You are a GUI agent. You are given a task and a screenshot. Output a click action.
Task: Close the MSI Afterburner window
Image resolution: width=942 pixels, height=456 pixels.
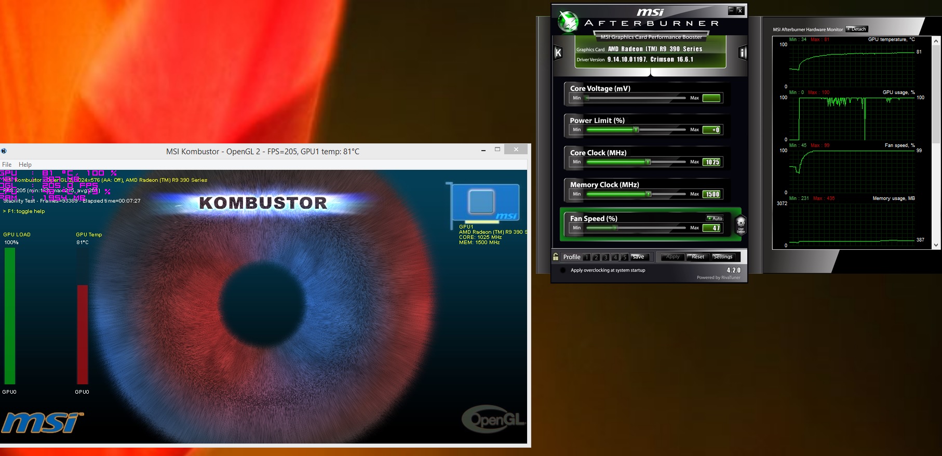point(740,10)
